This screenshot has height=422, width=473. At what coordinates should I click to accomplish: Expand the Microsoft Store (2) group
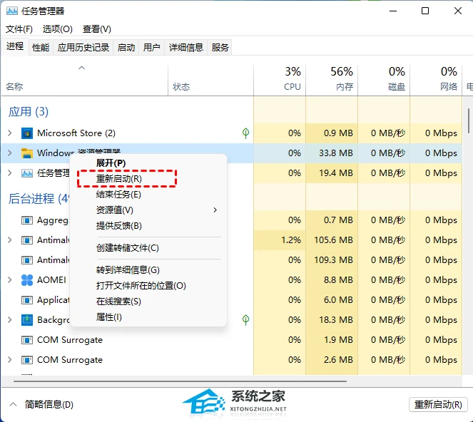point(10,133)
